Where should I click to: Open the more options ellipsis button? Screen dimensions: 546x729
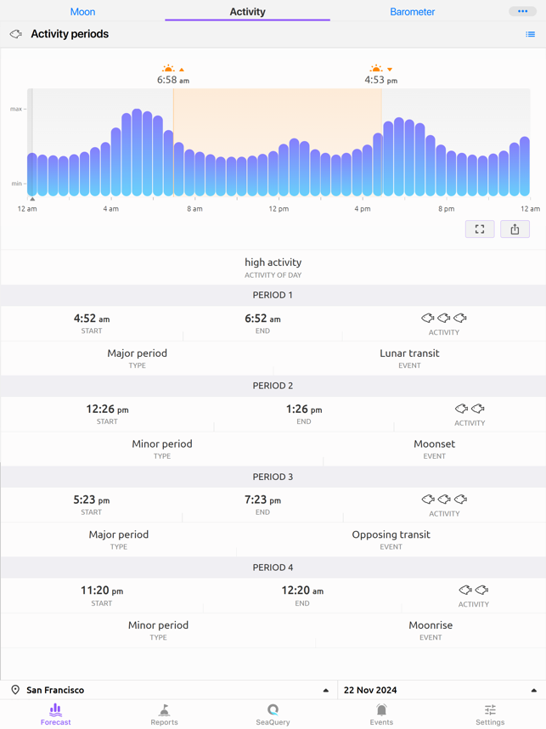pos(522,11)
